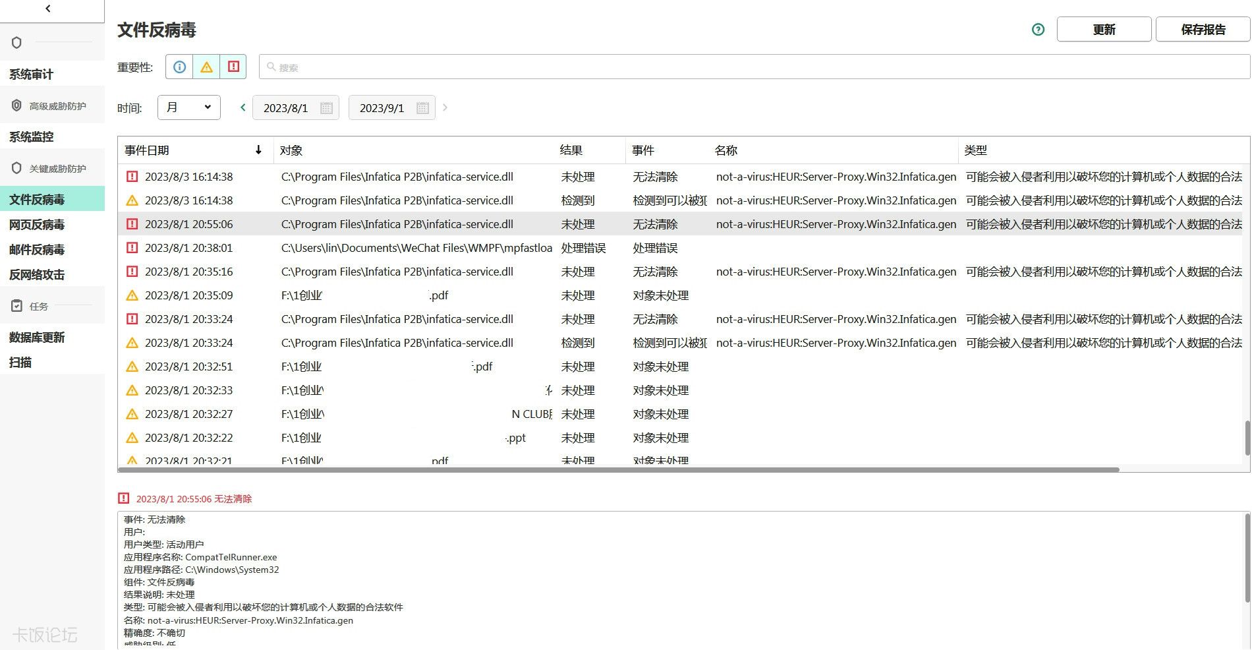Click critical icon of 2023/8/1 20:55:06 row
Image resolution: width=1252 pixels, height=650 pixels.
(132, 224)
